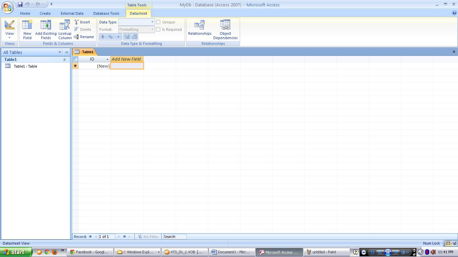
Task: Apply percent number format
Action: tap(110, 37)
